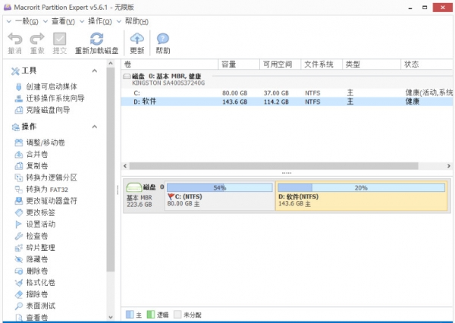Select D: 软件(NTFS) partition block in disk map
Viewport: 455px width, 323px height.
click(361, 196)
